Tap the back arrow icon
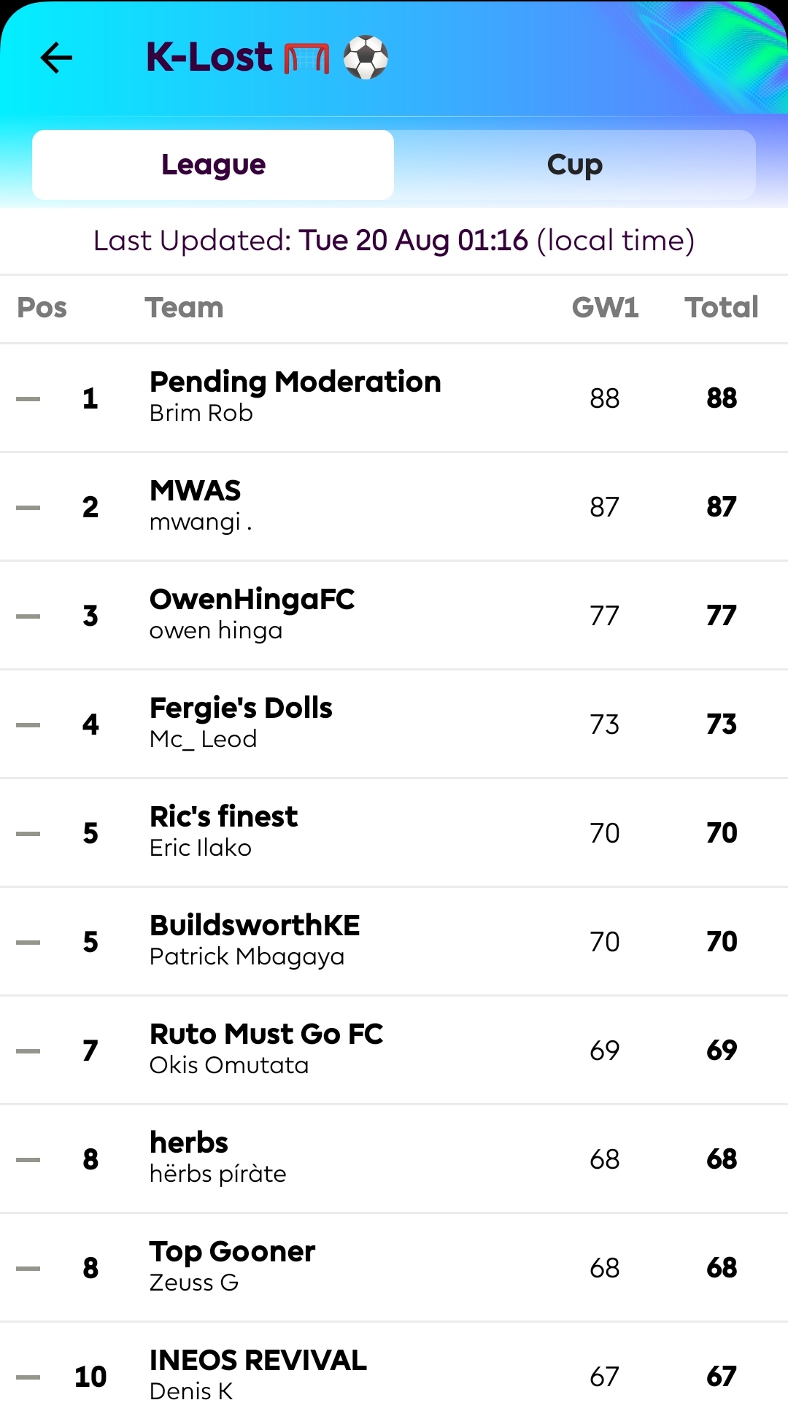This screenshot has width=788, height=1427. pos(56,58)
